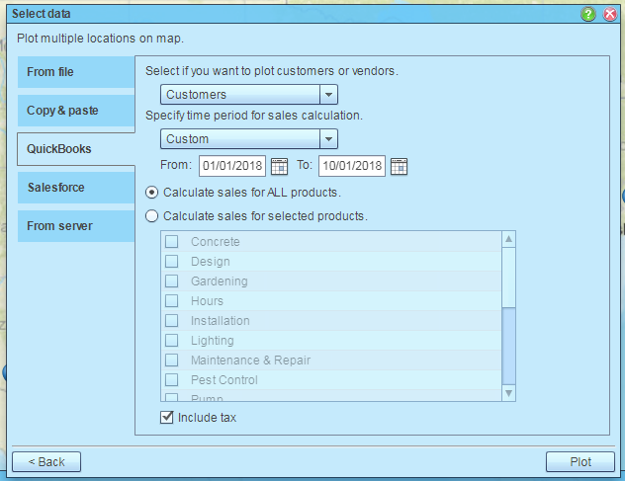The height and width of the screenshot is (481, 625).
Task: Choose Calculate sales for selected products
Action: tap(151, 215)
